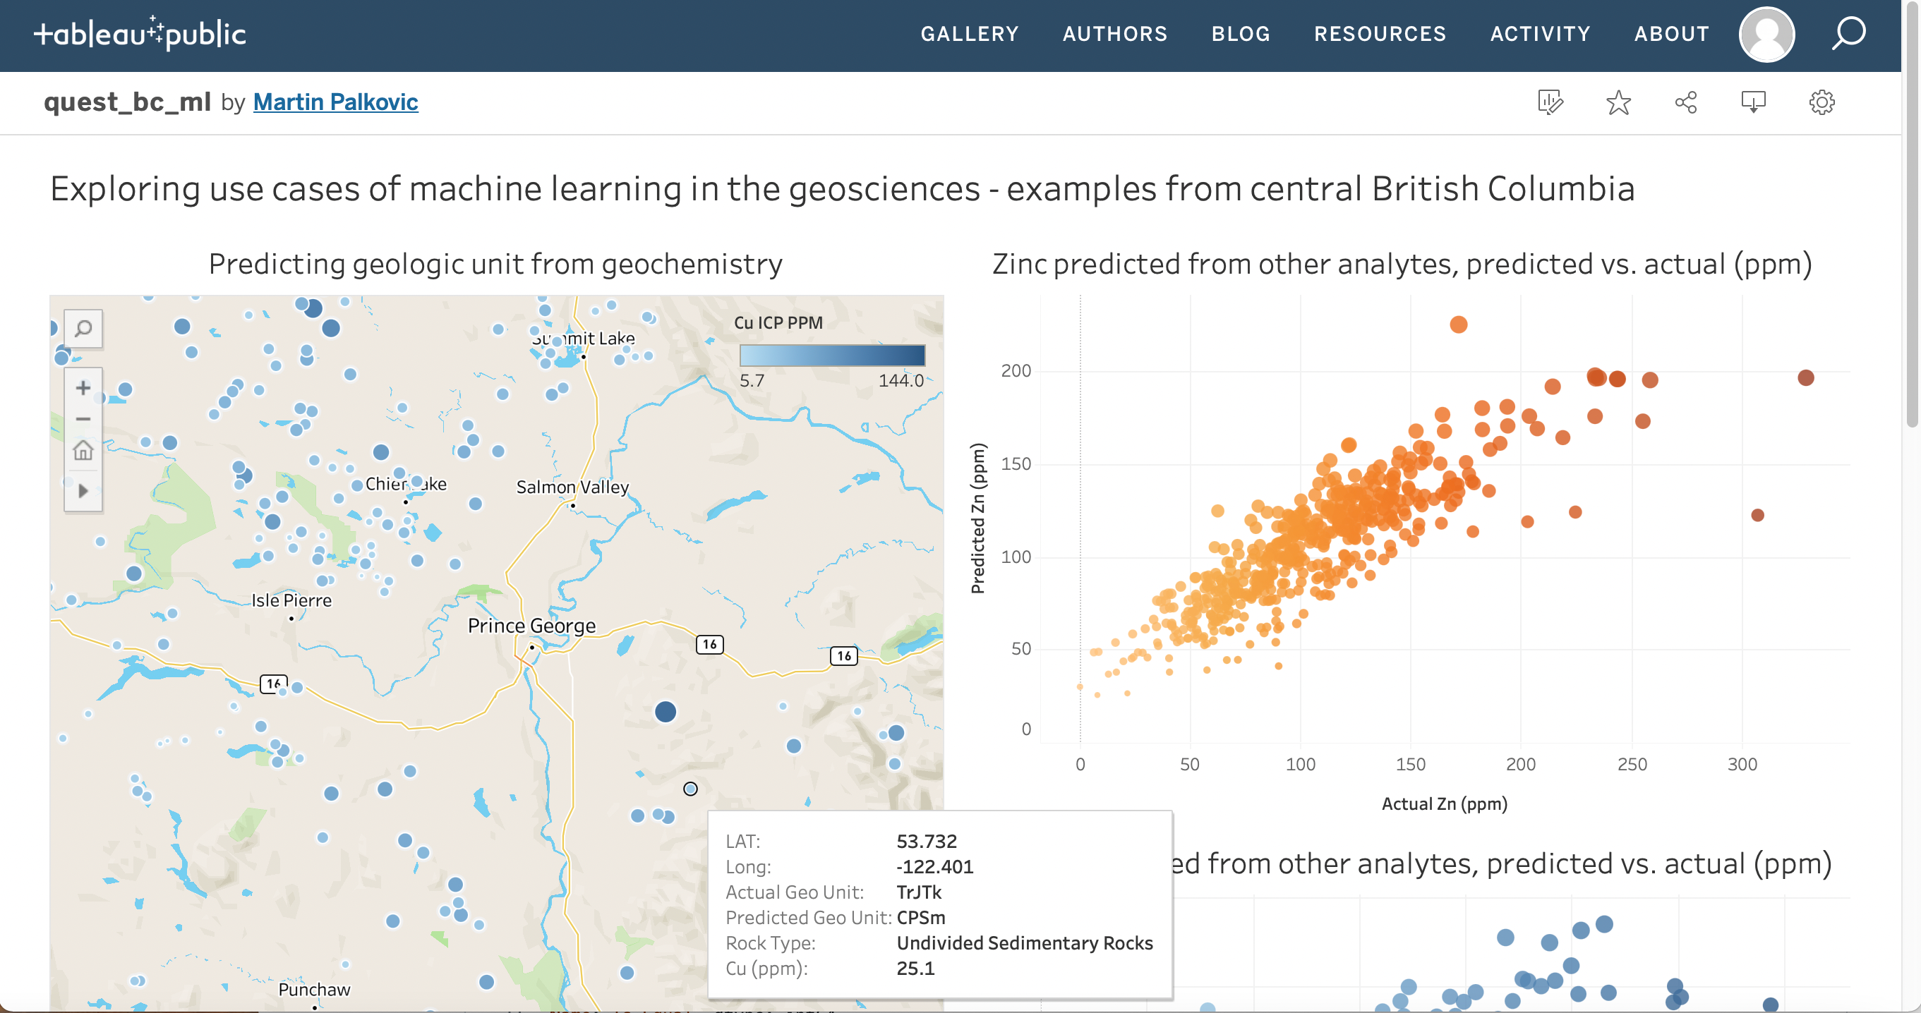Expand map tools arrow flyout

pyautogui.click(x=83, y=490)
